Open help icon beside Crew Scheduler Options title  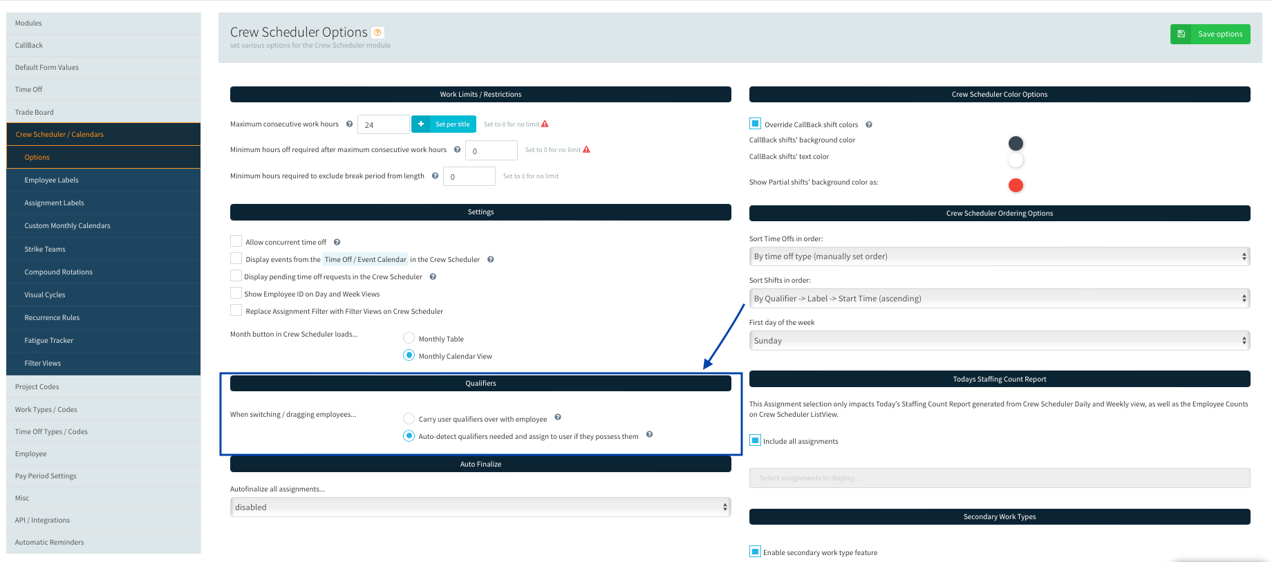coord(377,32)
